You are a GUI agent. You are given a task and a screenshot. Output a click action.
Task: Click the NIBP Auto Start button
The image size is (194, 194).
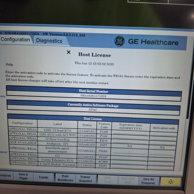(128, 180)
